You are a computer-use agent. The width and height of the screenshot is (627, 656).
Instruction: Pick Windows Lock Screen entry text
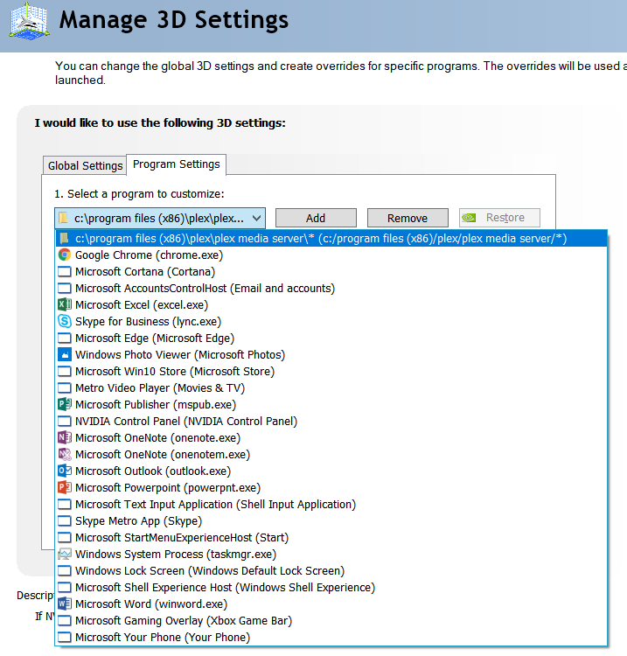[x=210, y=570]
